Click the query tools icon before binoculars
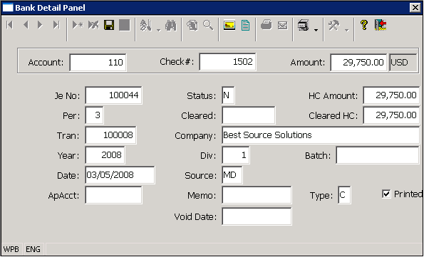Image resolution: width=424 pixels, height=257 pixels. (x=146, y=26)
